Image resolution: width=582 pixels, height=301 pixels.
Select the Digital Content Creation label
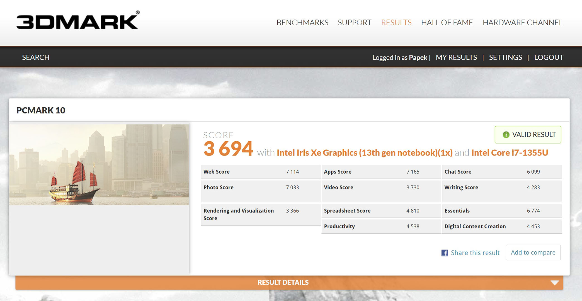(x=475, y=226)
